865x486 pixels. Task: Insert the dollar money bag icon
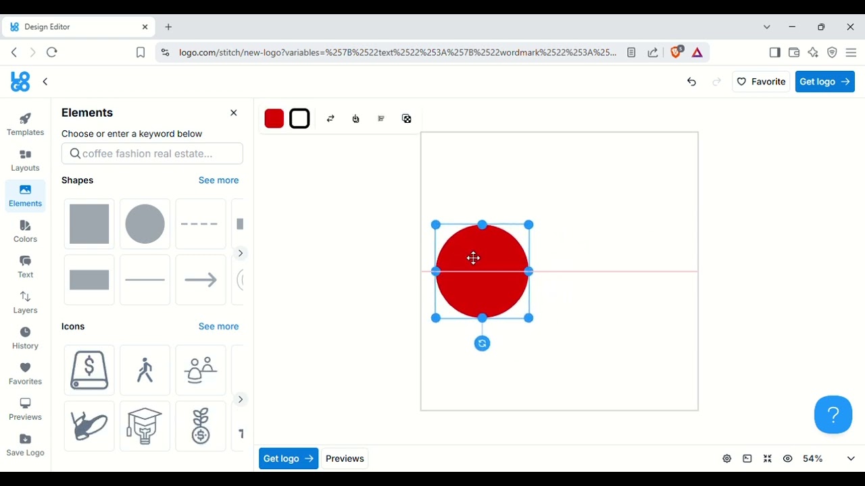coord(89,370)
